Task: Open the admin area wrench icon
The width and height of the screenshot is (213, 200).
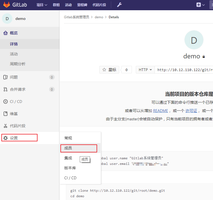Action: coord(119,5)
